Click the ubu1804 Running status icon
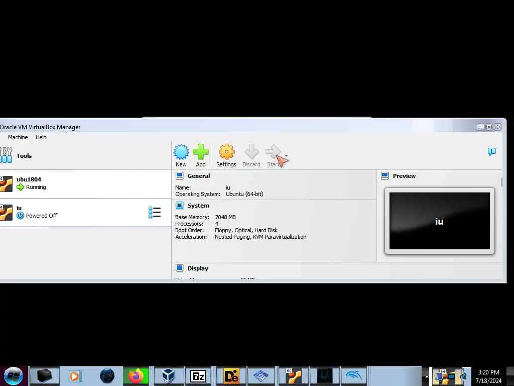Image resolution: width=514 pixels, height=386 pixels. (x=20, y=187)
